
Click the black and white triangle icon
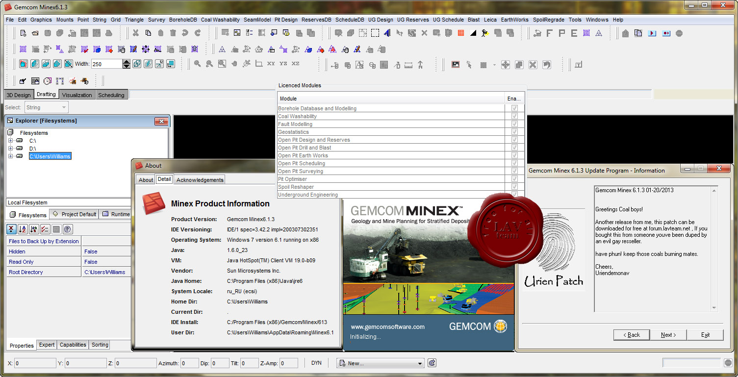pos(473,33)
